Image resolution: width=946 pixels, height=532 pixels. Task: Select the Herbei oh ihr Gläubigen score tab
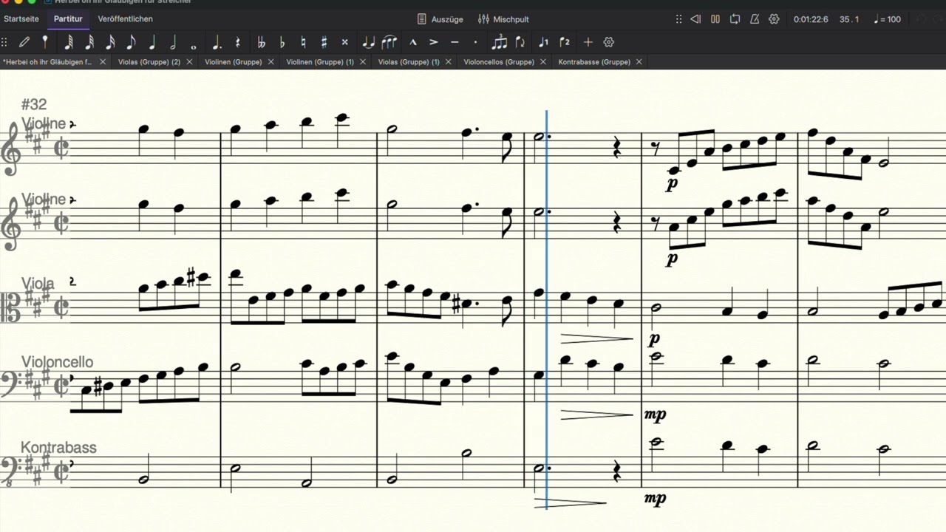pyautogui.click(x=47, y=62)
